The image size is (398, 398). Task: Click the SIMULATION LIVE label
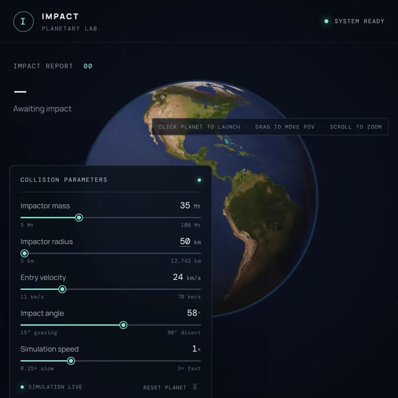[x=55, y=387]
